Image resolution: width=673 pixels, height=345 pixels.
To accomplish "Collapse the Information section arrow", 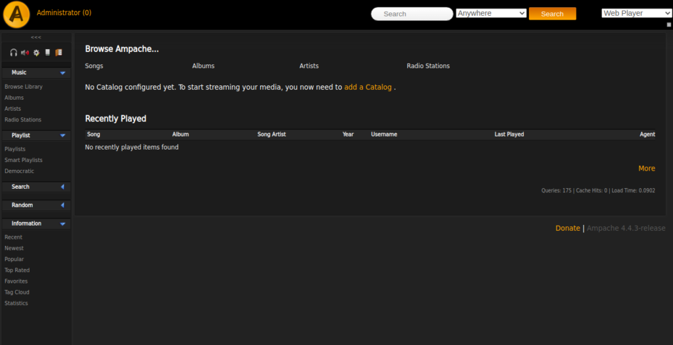I will pyautogui.click(x=62, y=224).
